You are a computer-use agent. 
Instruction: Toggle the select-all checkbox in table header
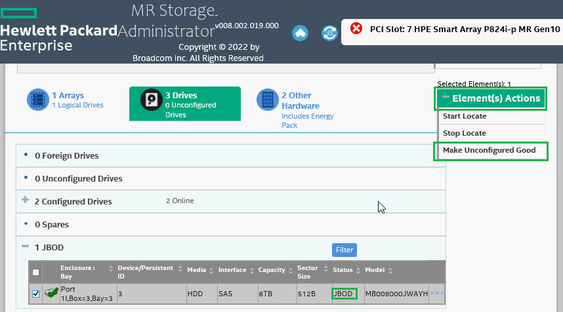pyautogui.click(x=35, y=272)
